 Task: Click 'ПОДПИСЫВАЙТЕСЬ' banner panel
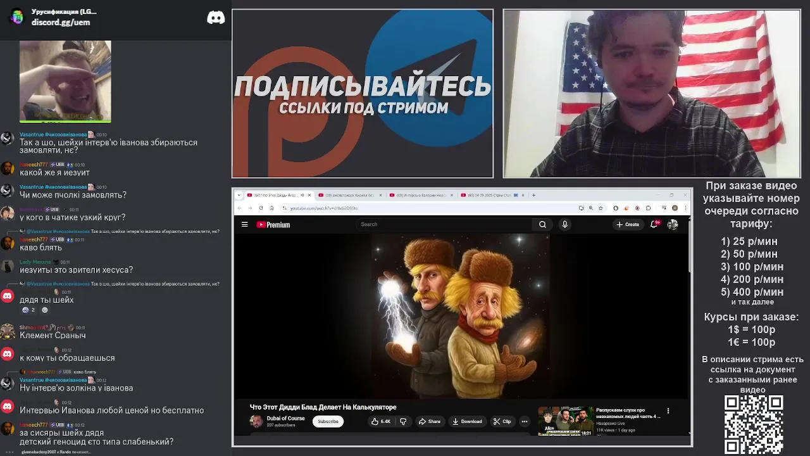pyautogui.click(x=363, y=93)
